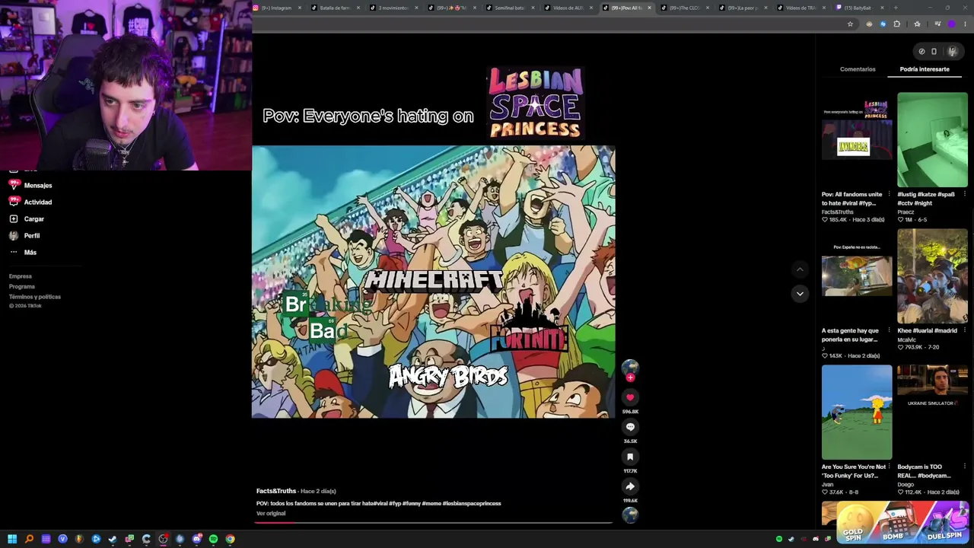
Task: Open options for 'Are You Sure You're Not' video
Action: coord(889,467)
